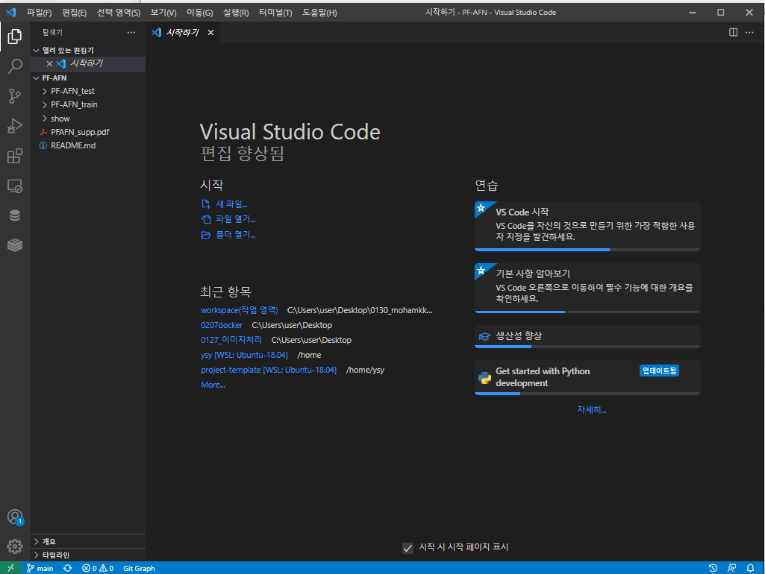Open recent project-template WSL item
765x574 pixels.
pos(269,370)
